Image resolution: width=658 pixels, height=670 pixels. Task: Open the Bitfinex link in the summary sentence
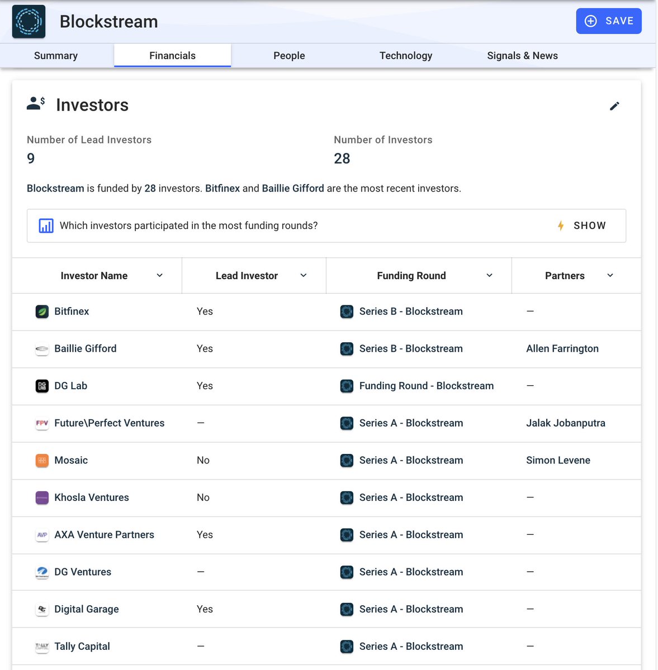coord(223,189)
